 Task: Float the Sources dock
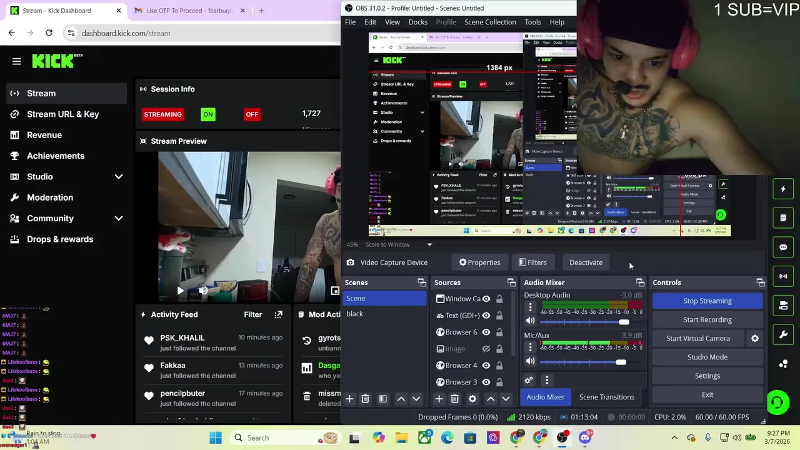coord(511,282)
